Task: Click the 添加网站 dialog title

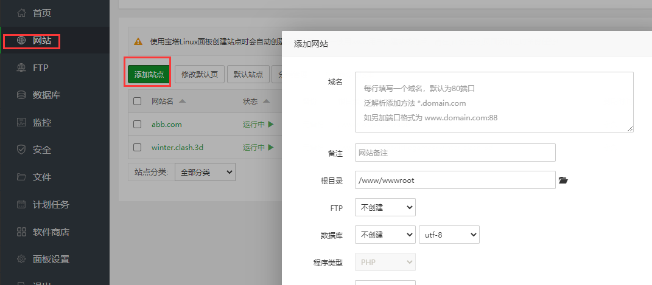Action: tap(311, 44)
